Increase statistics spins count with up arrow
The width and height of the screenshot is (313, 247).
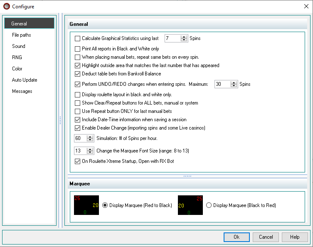point(184,37)
